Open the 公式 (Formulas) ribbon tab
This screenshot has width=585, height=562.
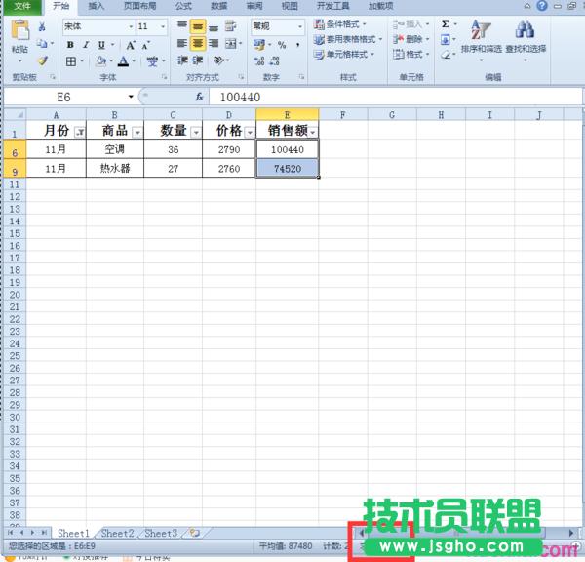(183, 6)
